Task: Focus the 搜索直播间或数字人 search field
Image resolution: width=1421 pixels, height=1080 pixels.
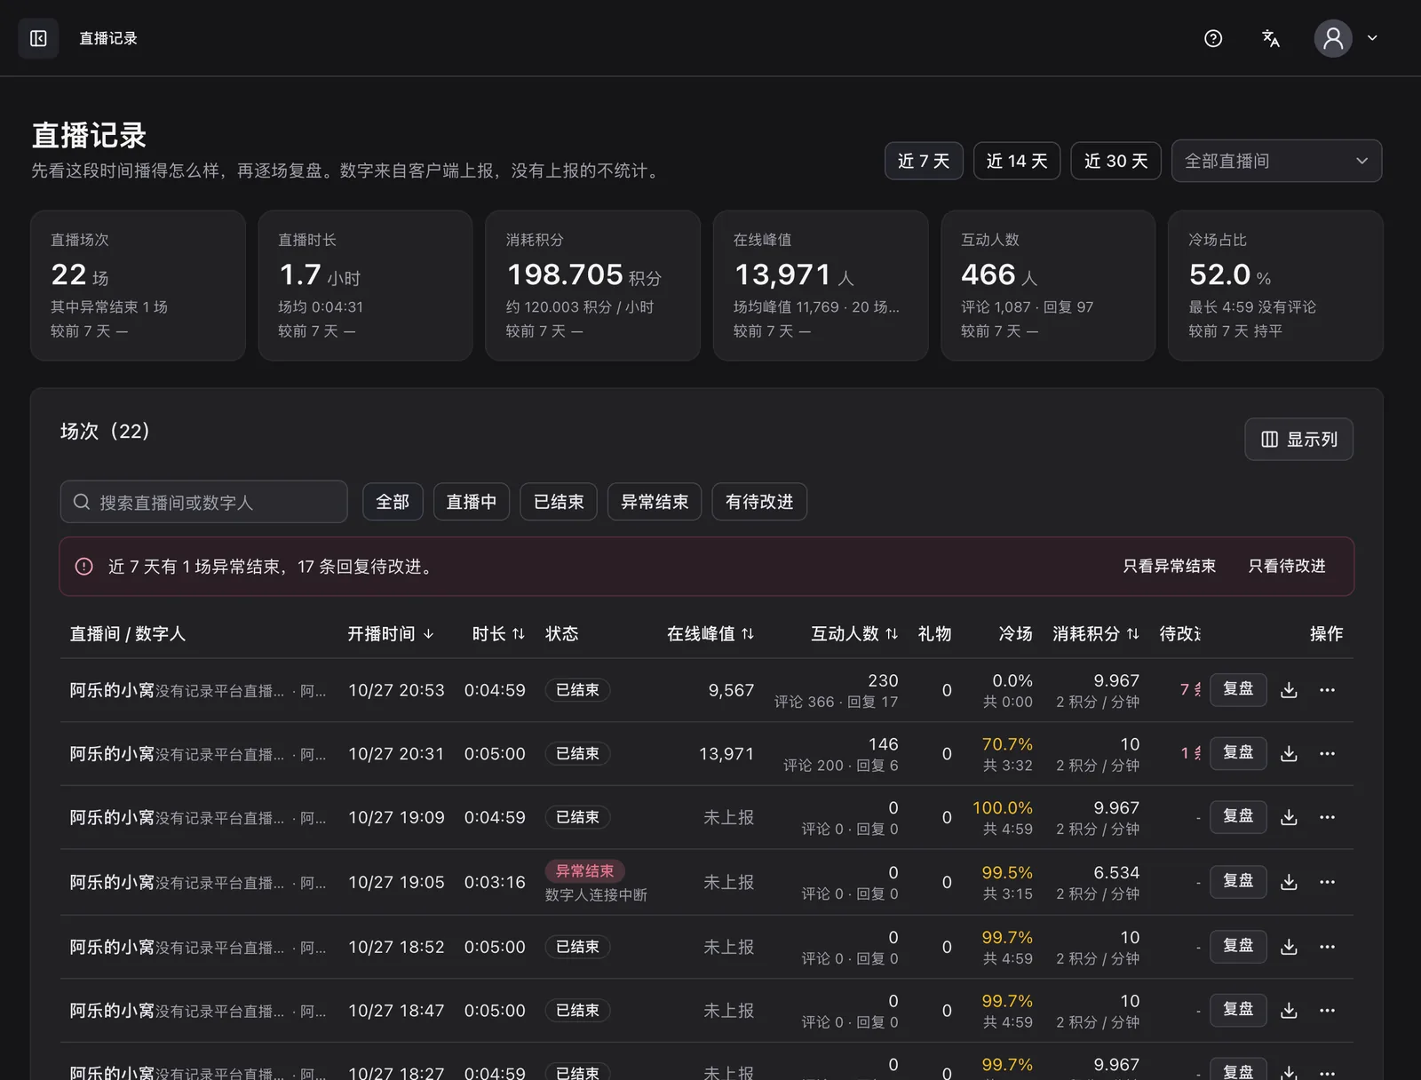Action: (203, 502)
